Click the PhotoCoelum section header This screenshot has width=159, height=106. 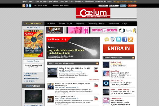coord(33,86)
